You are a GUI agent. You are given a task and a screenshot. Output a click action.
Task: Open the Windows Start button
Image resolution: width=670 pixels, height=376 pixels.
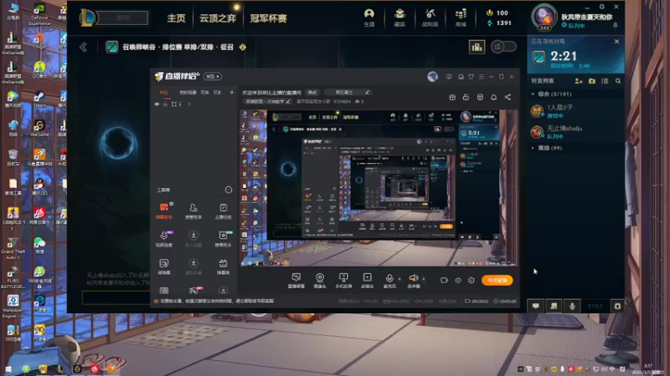8,369
